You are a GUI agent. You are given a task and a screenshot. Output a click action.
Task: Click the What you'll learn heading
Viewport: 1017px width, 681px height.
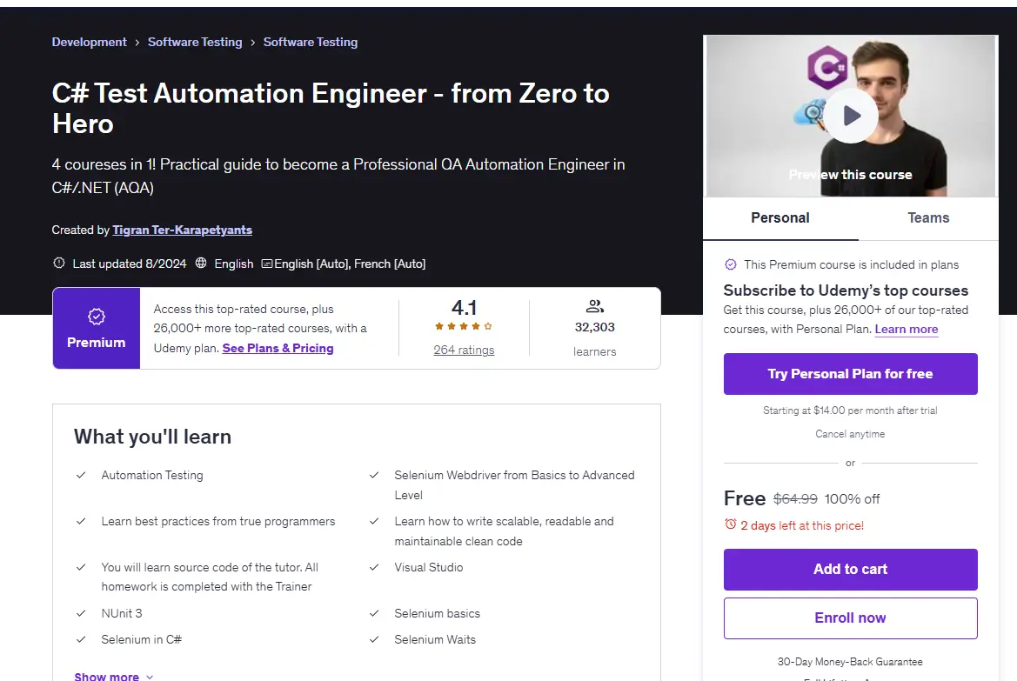pyautogui.click(x=152, y=437)
